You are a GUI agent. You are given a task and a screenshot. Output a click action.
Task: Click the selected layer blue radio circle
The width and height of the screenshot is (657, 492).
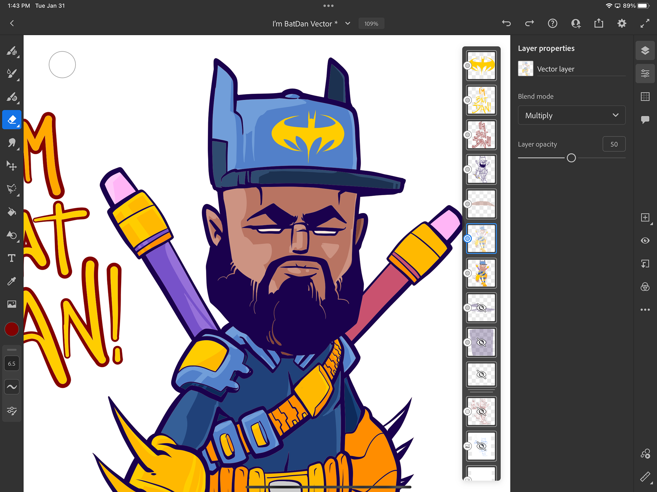point(467,239)
